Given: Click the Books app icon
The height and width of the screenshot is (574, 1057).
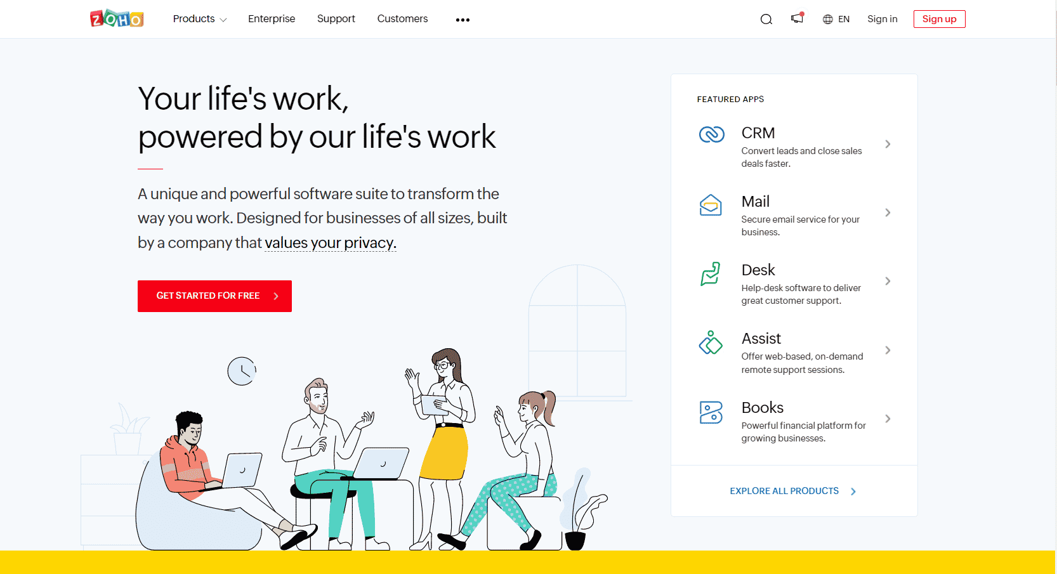Looking at the screenshot, I should 711,412.
